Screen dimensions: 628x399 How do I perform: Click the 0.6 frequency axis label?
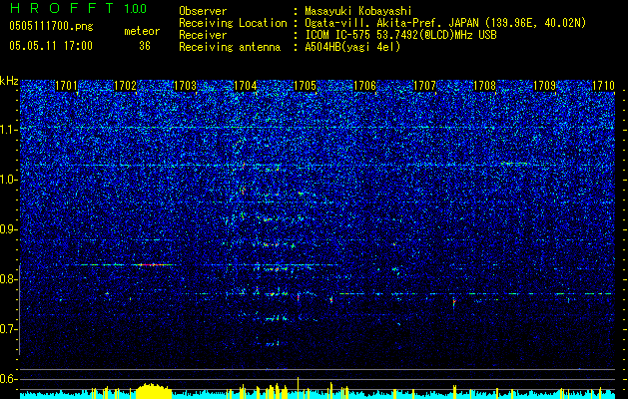[9, 379]
